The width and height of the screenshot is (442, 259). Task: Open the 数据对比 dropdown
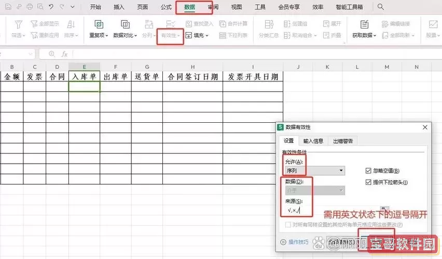(x=125, y=35)
